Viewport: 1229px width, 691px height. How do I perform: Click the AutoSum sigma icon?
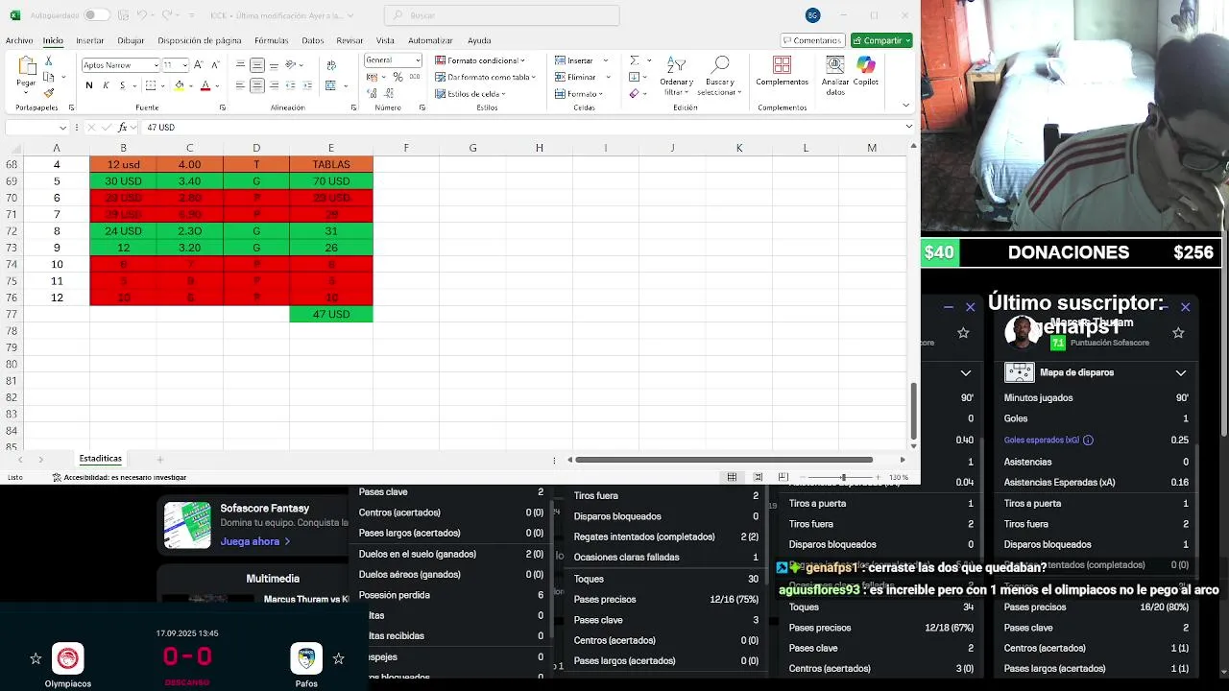tap(635, 60)
